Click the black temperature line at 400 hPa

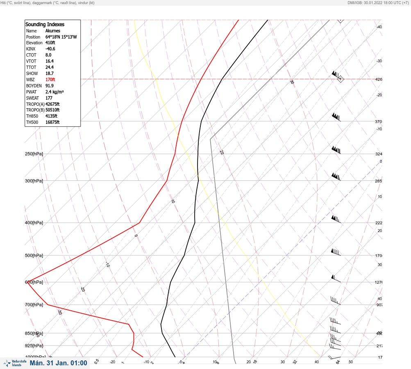tap(195, 223)
